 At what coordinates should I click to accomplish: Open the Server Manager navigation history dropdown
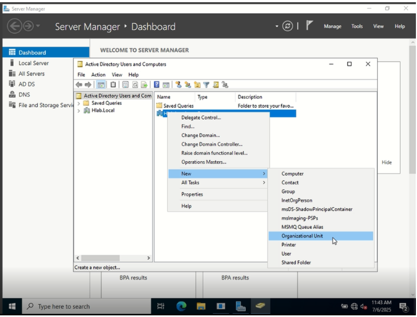[38, 26]
